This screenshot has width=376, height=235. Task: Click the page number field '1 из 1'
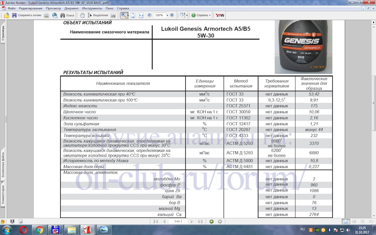point(178,221)
